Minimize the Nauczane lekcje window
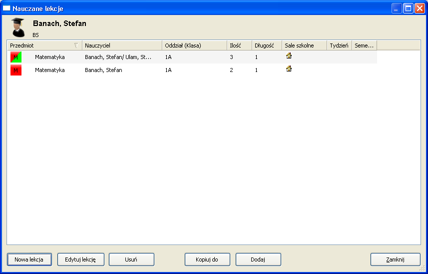Screen dimensions: 428x274 click(x=397, y=8)
